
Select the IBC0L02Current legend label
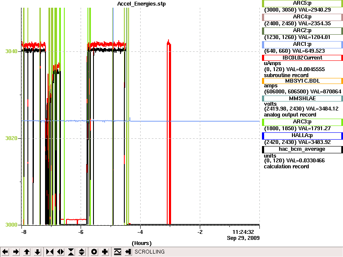tap(302, 58)
